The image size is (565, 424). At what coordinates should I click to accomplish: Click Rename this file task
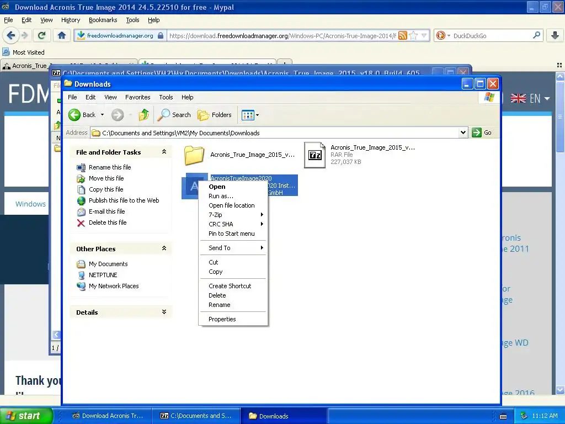pyautogui.click(x=110, y=167)
